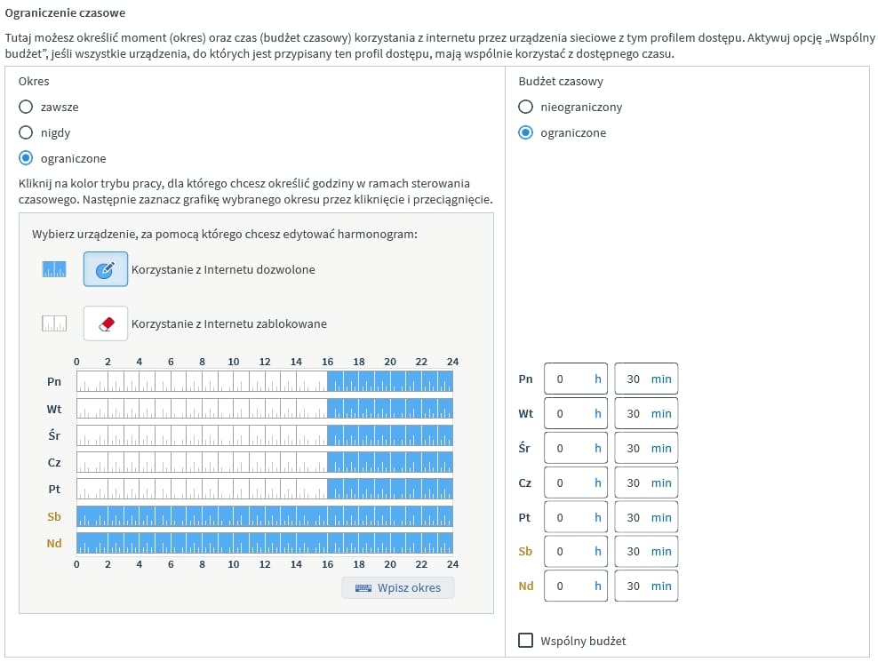
Task: Select the pencil 'Internet allowed' tool
Action: pos(106,269)
